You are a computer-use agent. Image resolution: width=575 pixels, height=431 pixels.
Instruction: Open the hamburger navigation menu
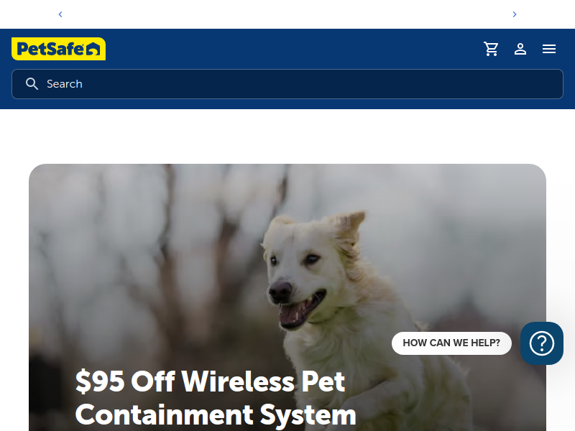point(549,49)
